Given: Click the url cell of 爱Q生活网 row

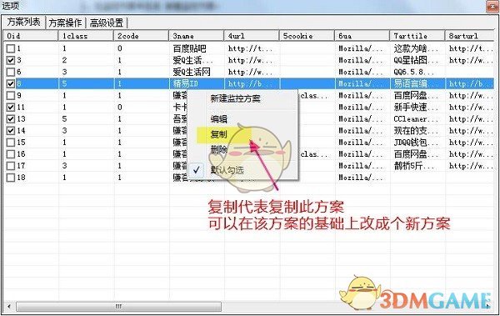Looking at the screenshot, I should coord(250,72).
